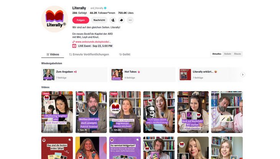Sort videos by Älteste
The width and height of the screenshot is (280, 159).
pos(237,54)
